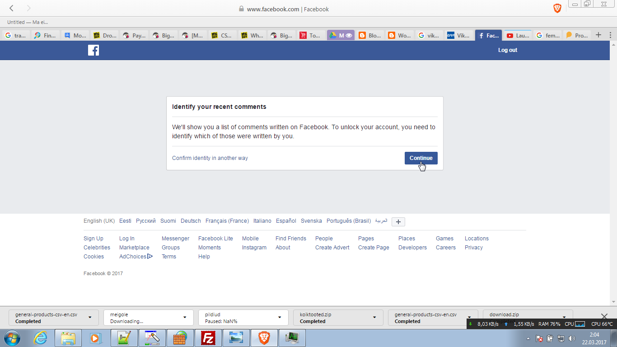Open Windows Media Player from the taskbar
This screenshot has height=347, width=617.
tap(95, 338)
